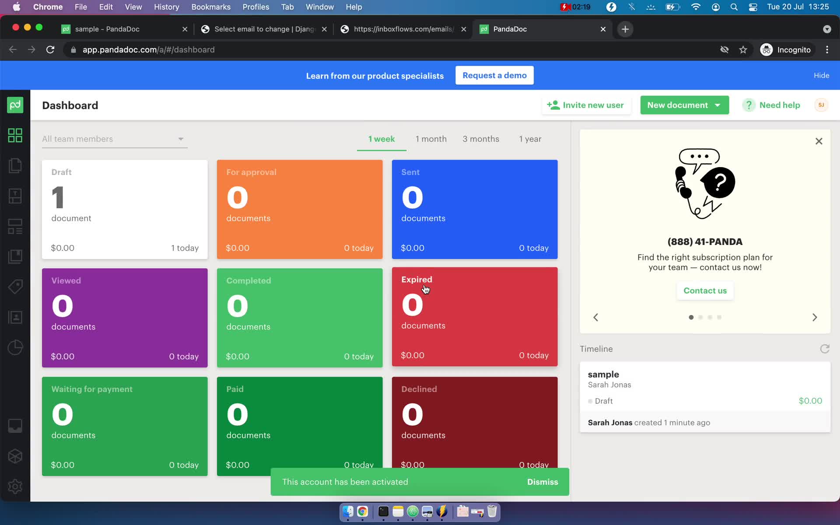Open the Reports pie chart icon in the sidebar
The width and height of the screenshot is (840, 525).
[15, 348]
